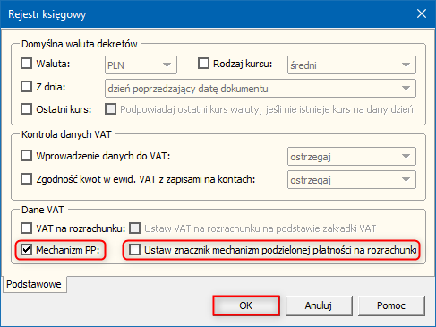Enable Ustaw znacznik mechanizm podzielonej płatności checkbox
436x327 pixels.
pos(134,249)
